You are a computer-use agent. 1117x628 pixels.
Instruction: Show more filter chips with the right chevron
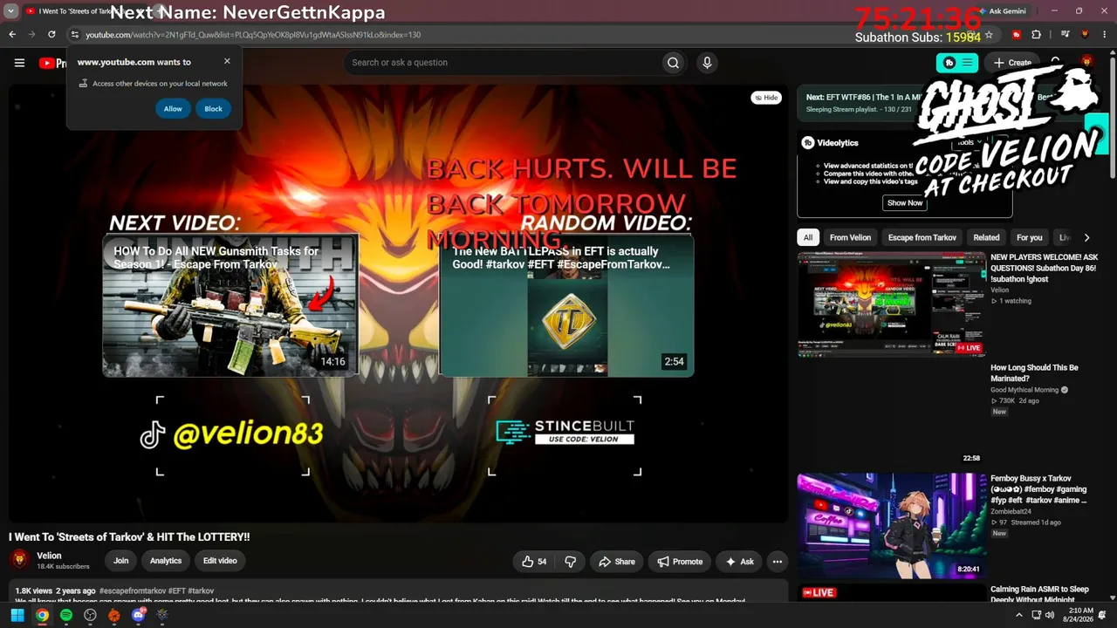point(1086,237)
